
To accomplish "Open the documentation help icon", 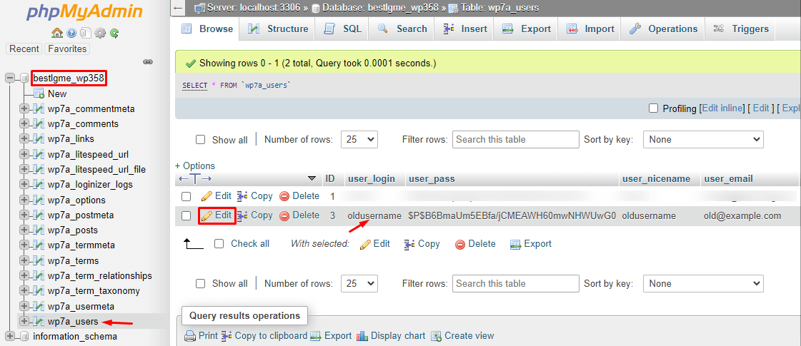I will [71, 33].
